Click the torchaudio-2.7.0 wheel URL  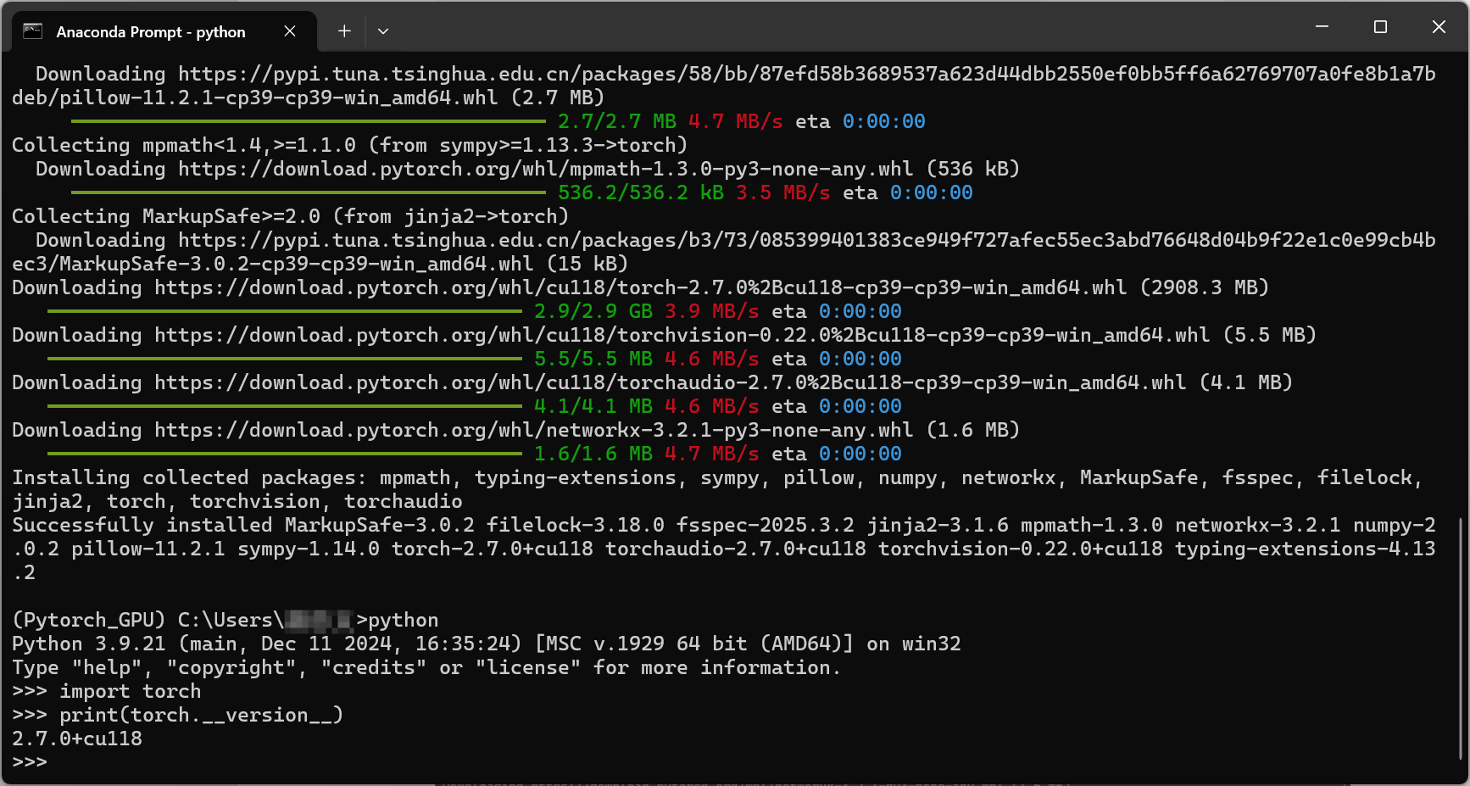pyautogui.click(x=593, y=382)
